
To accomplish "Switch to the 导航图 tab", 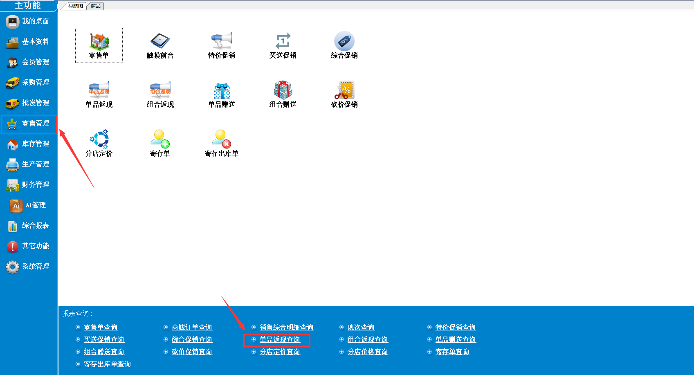I will pyautogui.click(x=75, y=6).
